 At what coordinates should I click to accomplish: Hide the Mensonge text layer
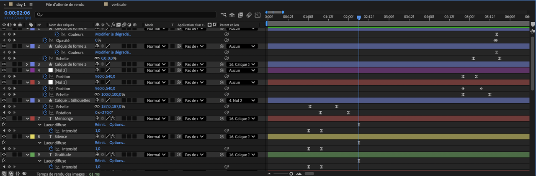pos(4,119)
